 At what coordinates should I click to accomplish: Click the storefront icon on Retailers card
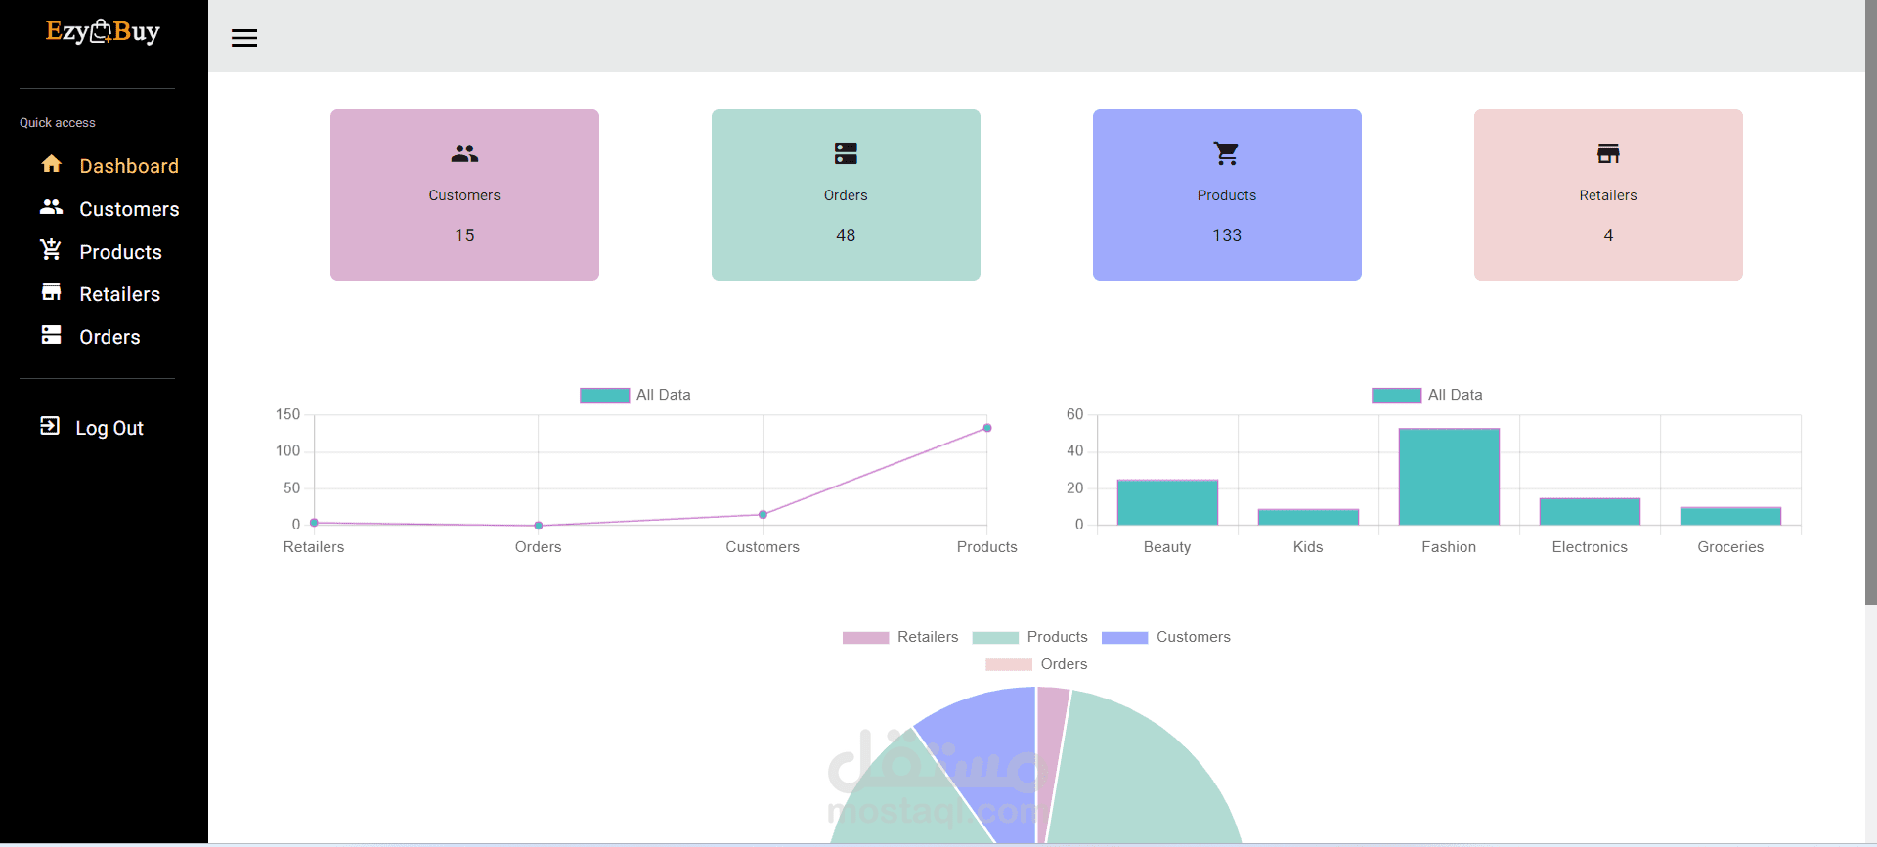pos(1608,153)
